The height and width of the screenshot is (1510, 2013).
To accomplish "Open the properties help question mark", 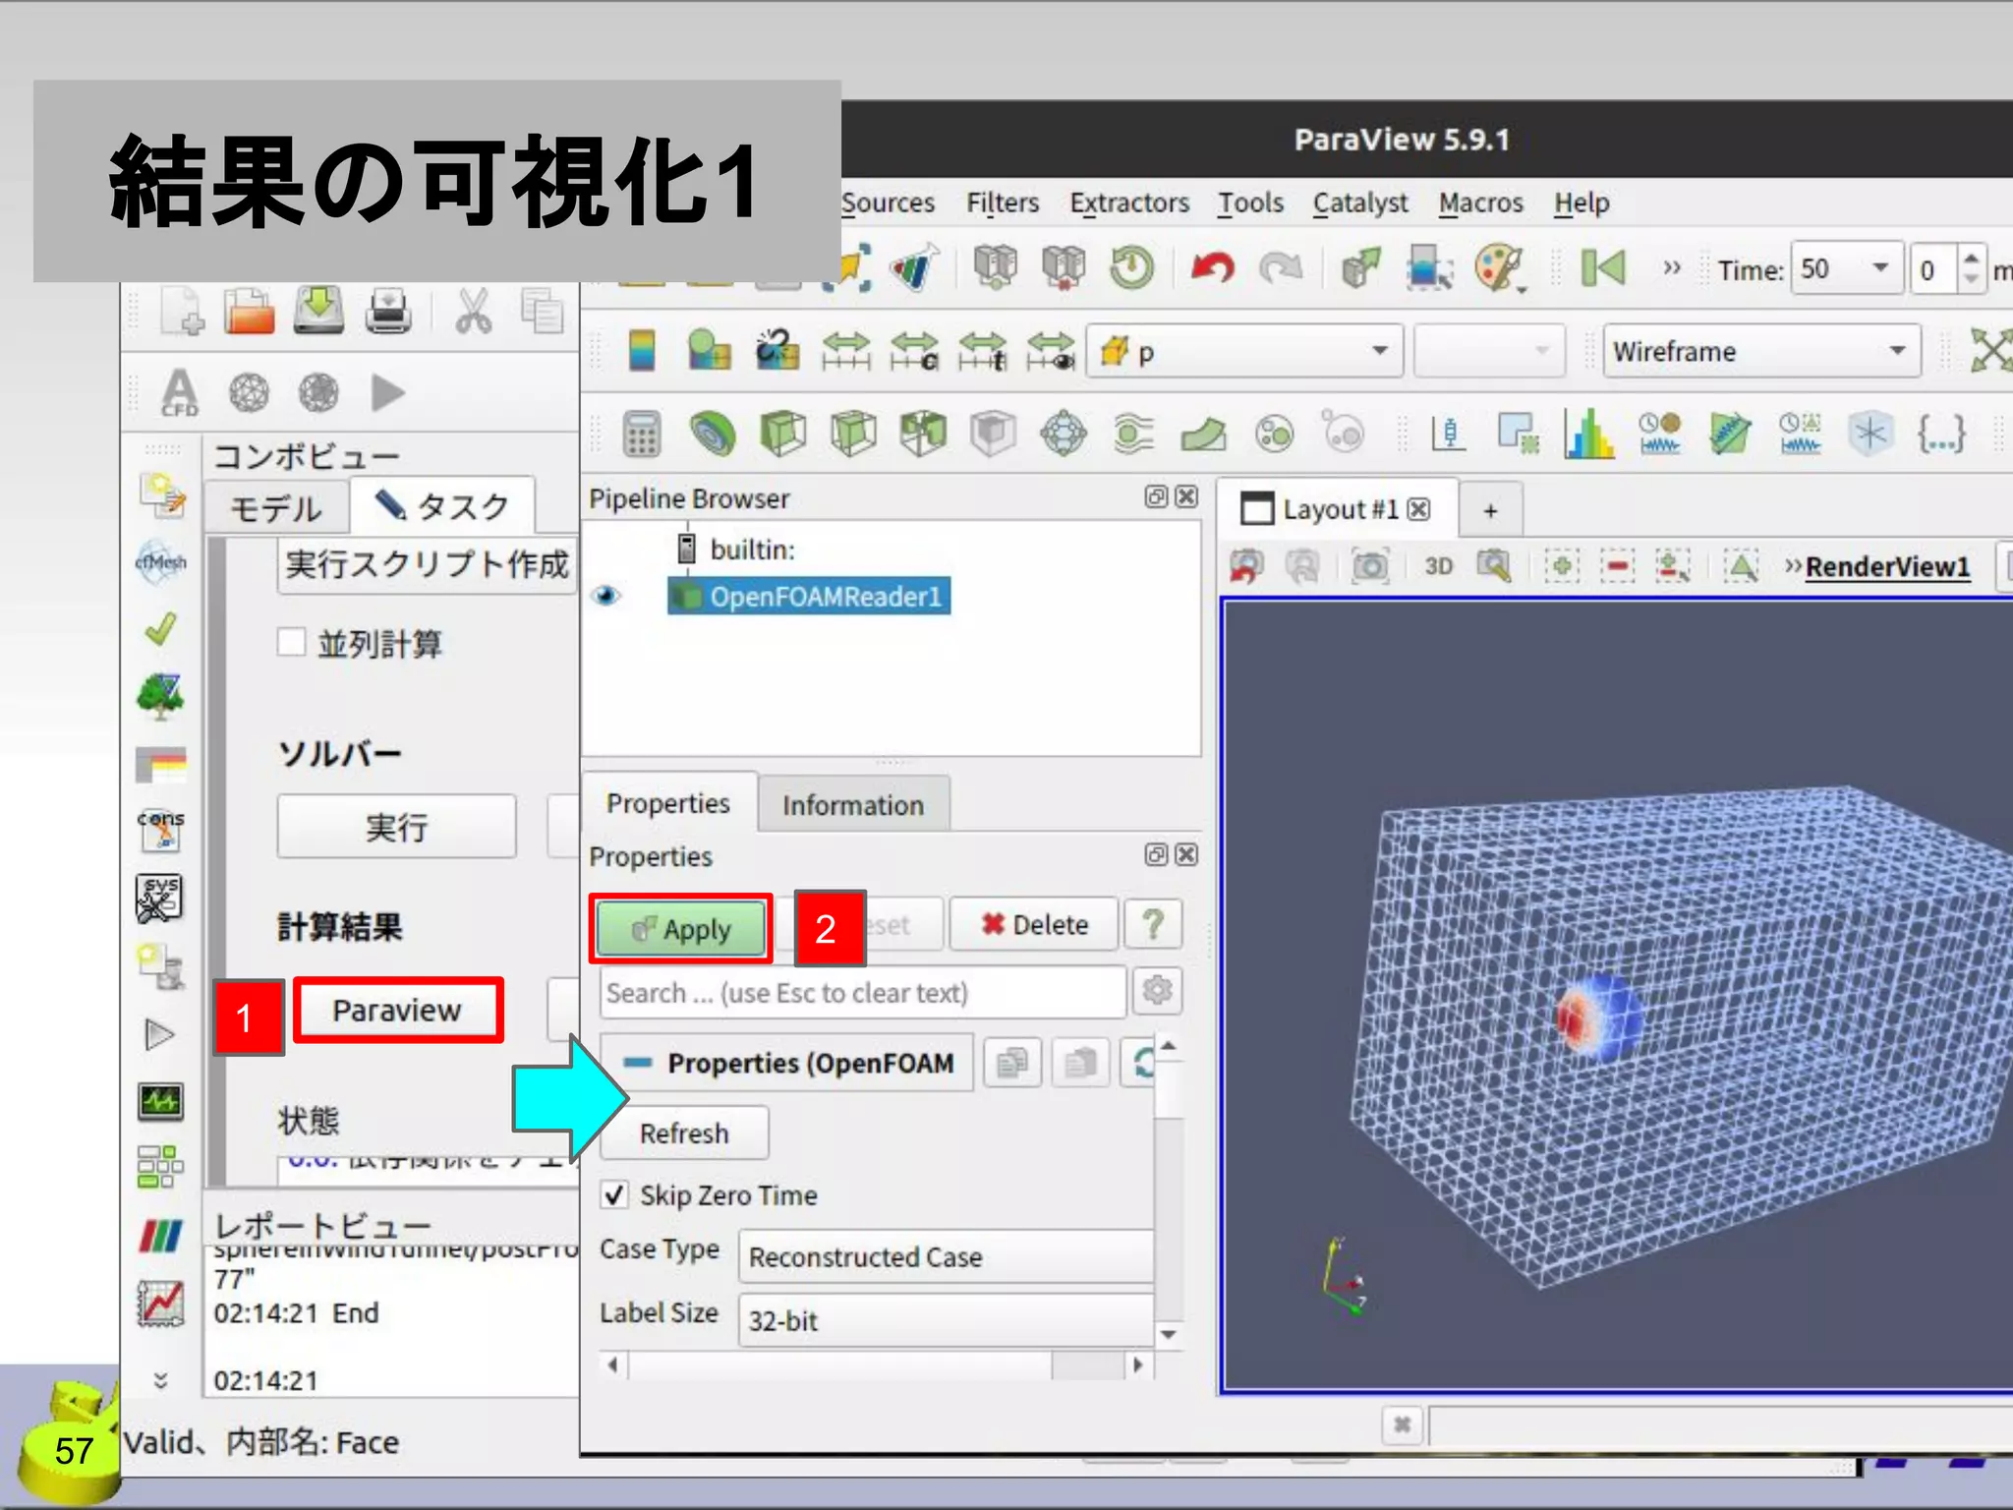I will pos(1153,924).
